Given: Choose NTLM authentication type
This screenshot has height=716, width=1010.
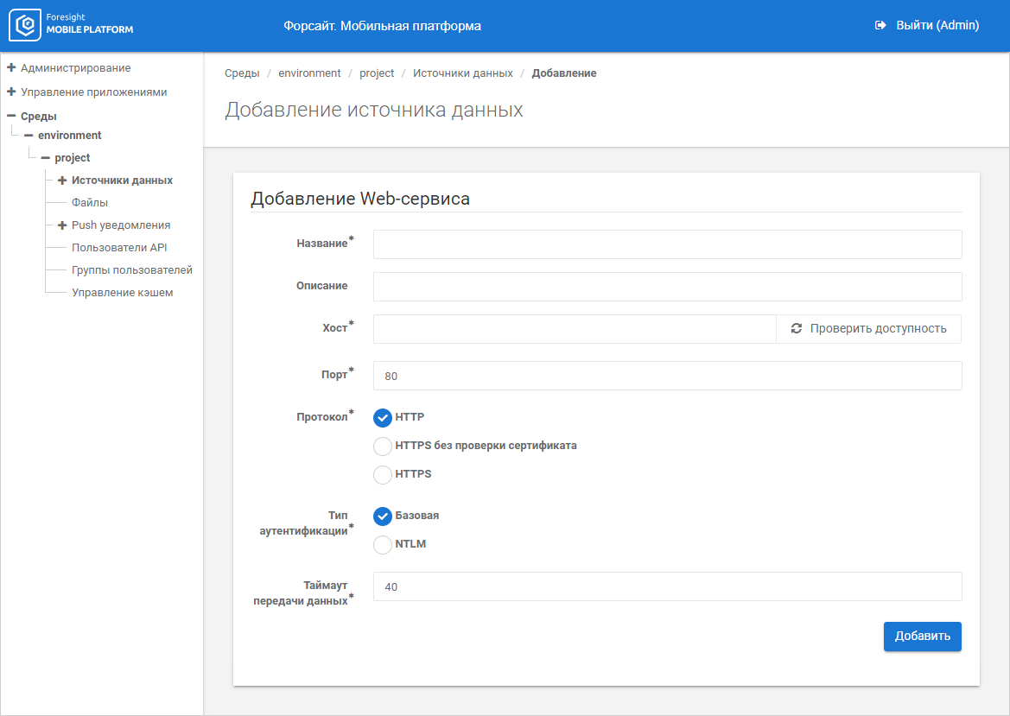Looking at the screenshot, I should 383,545.
